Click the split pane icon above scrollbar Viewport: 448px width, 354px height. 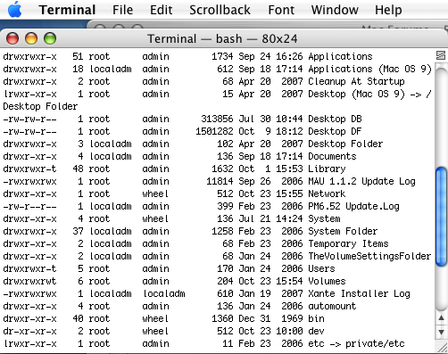(x=441, y=55)
